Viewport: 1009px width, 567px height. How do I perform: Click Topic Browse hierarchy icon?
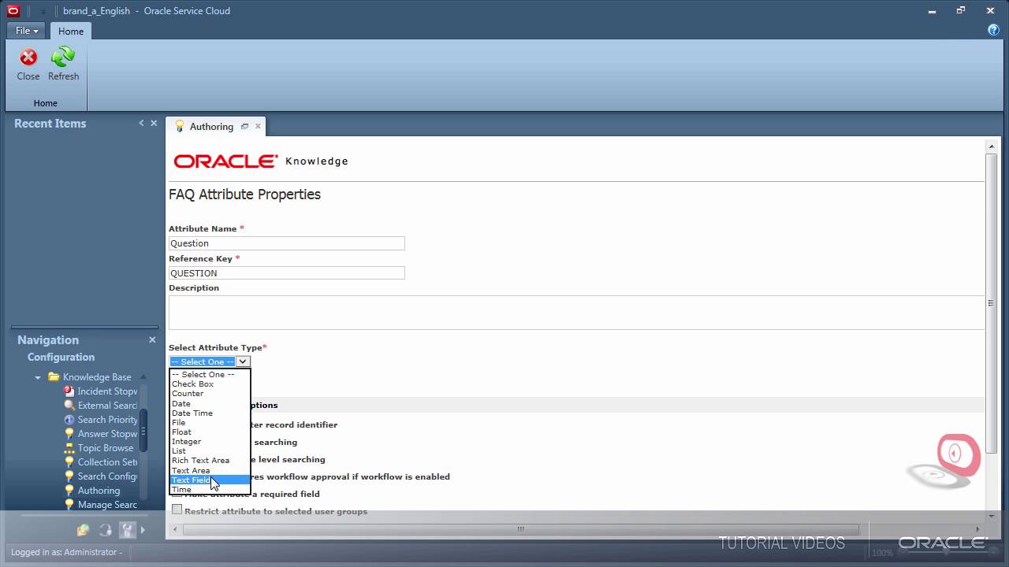pos(69,448)
